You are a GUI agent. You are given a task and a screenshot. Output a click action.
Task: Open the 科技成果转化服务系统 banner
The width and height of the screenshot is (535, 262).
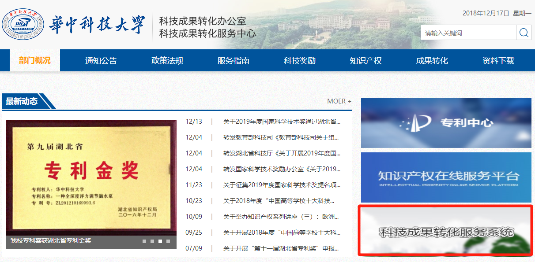(x=446, y=231)
